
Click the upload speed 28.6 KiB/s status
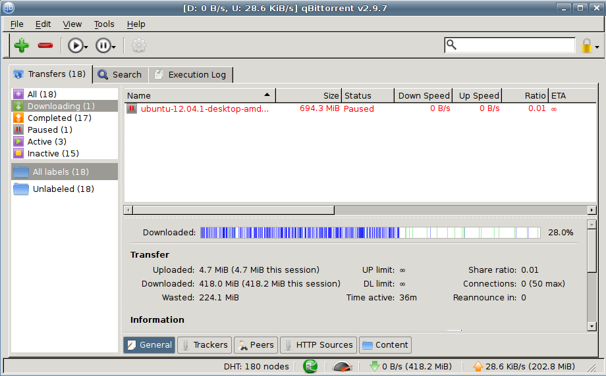(x=524, y=366)
